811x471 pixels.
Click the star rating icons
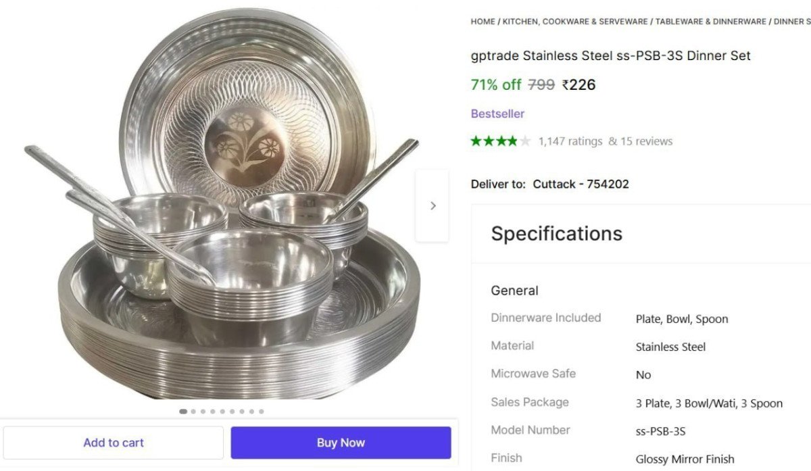tap(501, 141)
